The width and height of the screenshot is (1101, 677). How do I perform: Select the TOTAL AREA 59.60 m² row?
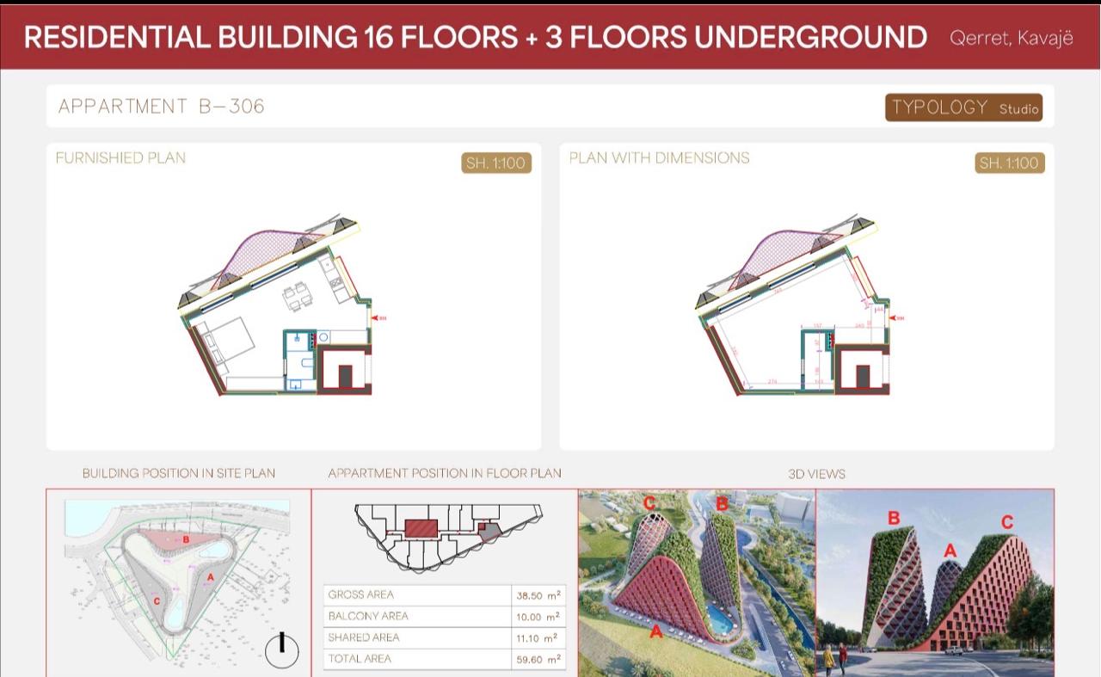[x=445, y=659]
